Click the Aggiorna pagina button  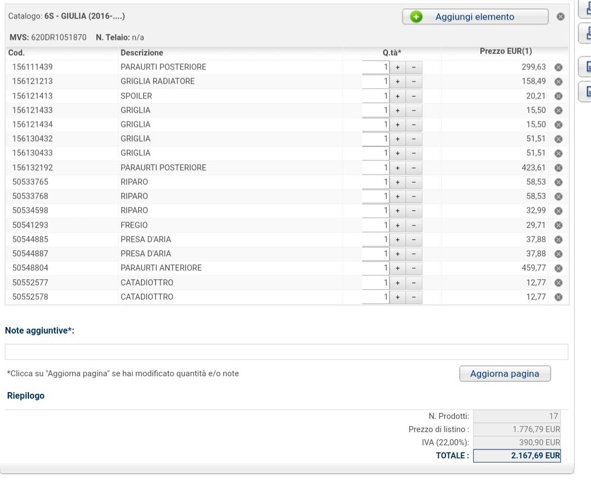[x=505, y=373]
